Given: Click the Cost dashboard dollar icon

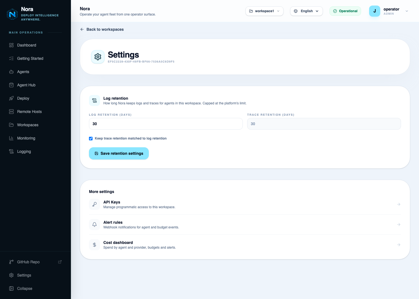Looking at the screenshot, I should (94, 245).
